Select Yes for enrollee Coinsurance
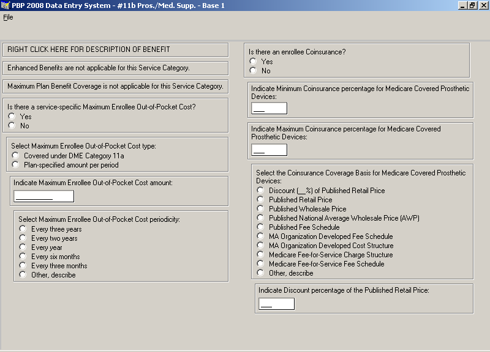This screenshot has height=352, width=490. [254, 62]
